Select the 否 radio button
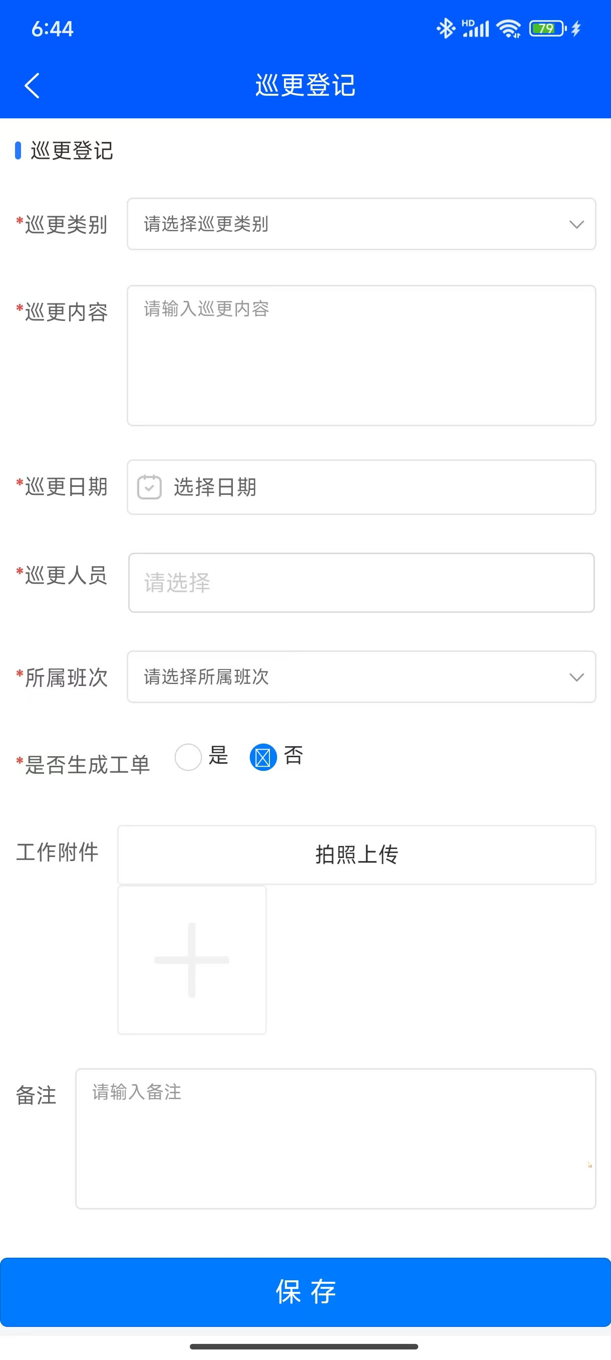This screenshot has height=1360, width=611. pos(263,757)
